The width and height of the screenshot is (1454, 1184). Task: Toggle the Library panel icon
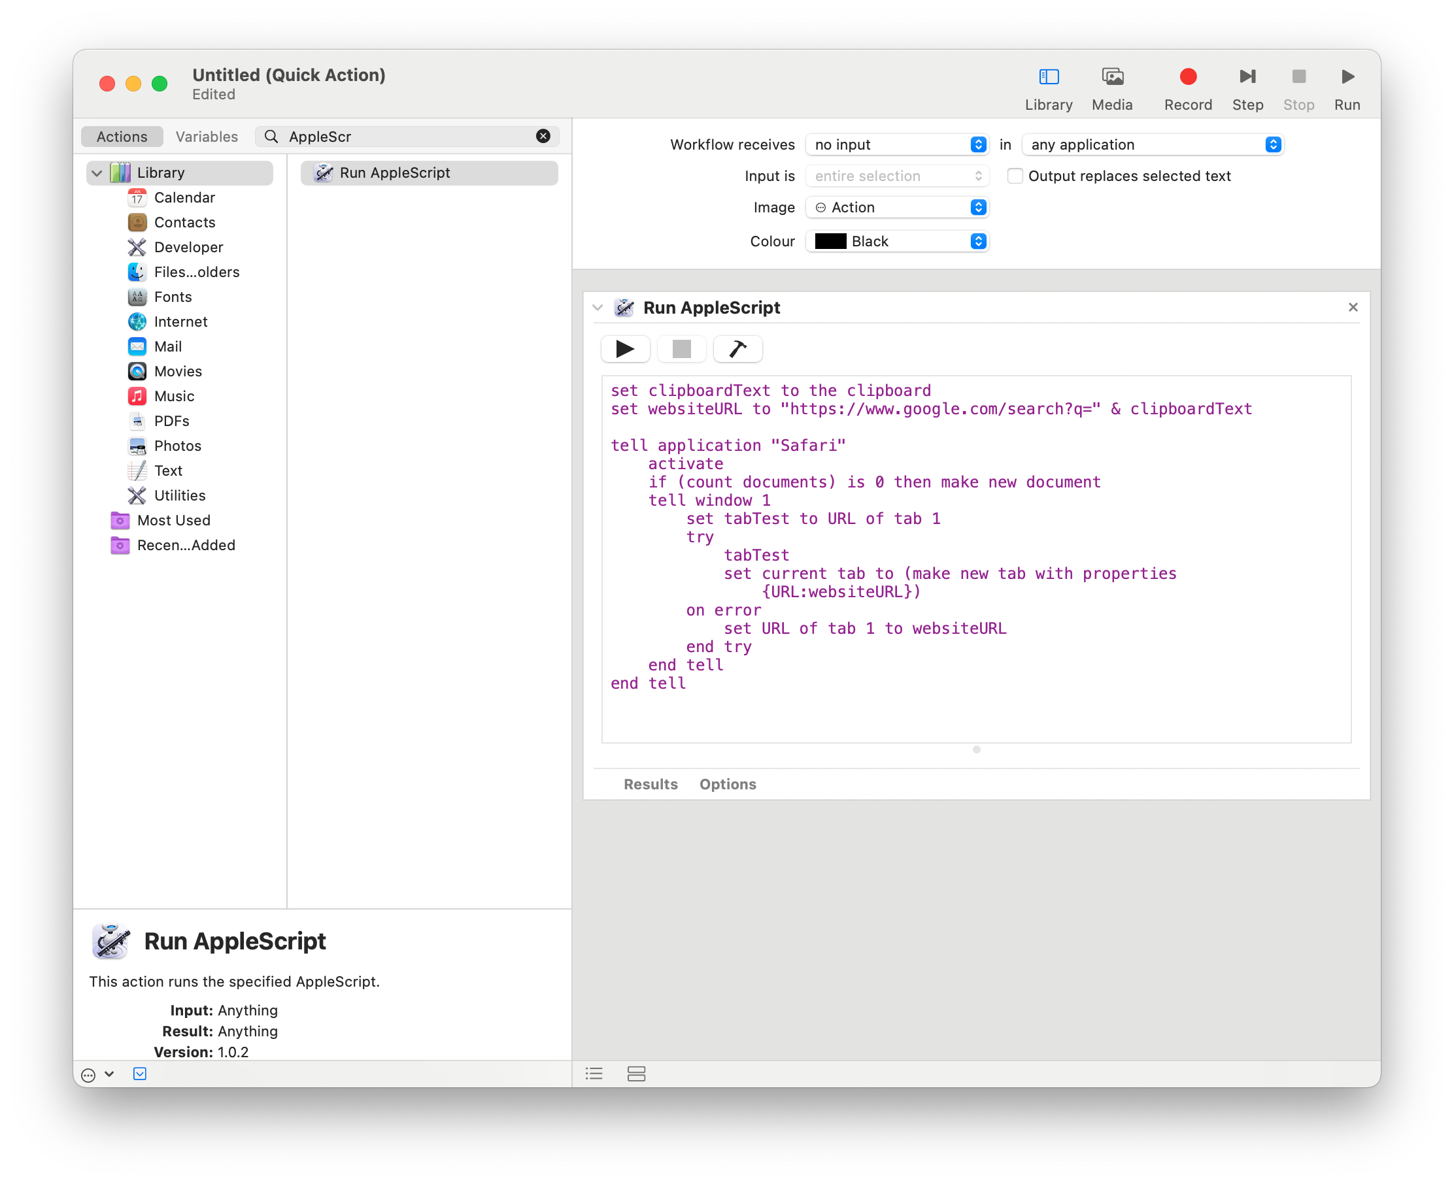(1048, 77)
